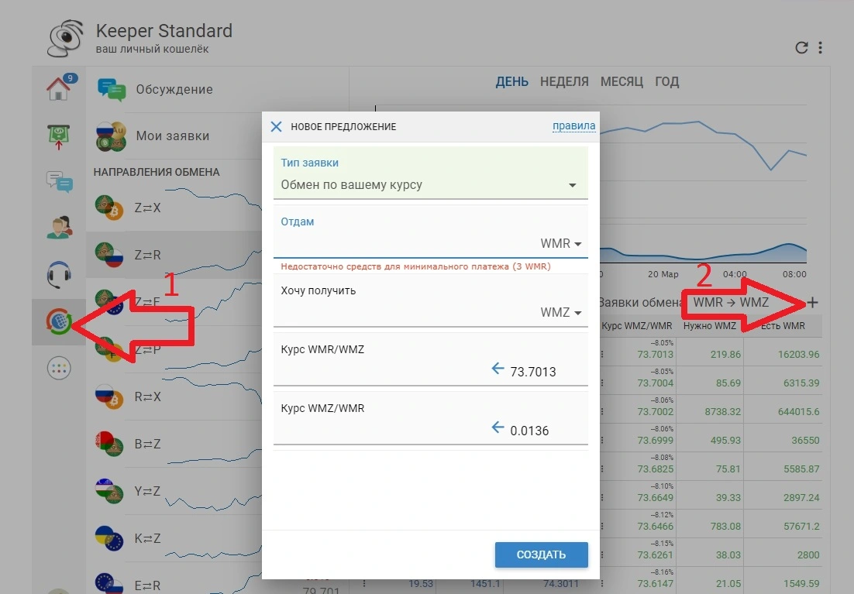The height and width of the screenshot is (594, 854).
Task: Click the 219.86 cell in Нужно WMZ
Action: (725, 355)
